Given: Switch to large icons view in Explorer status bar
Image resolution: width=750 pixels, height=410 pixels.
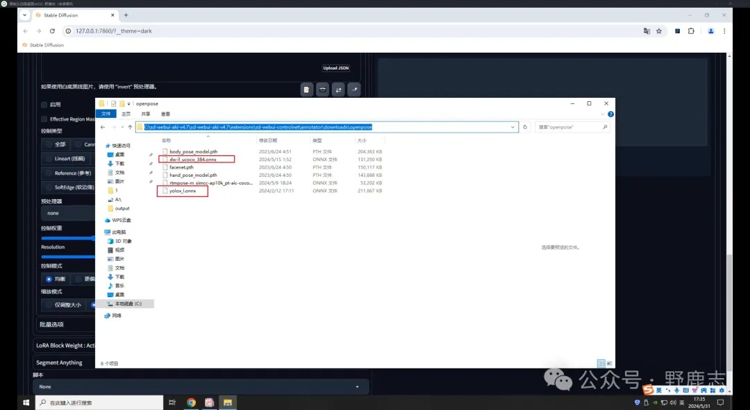Looking at the screenshot, I should (x=610, y=364).
